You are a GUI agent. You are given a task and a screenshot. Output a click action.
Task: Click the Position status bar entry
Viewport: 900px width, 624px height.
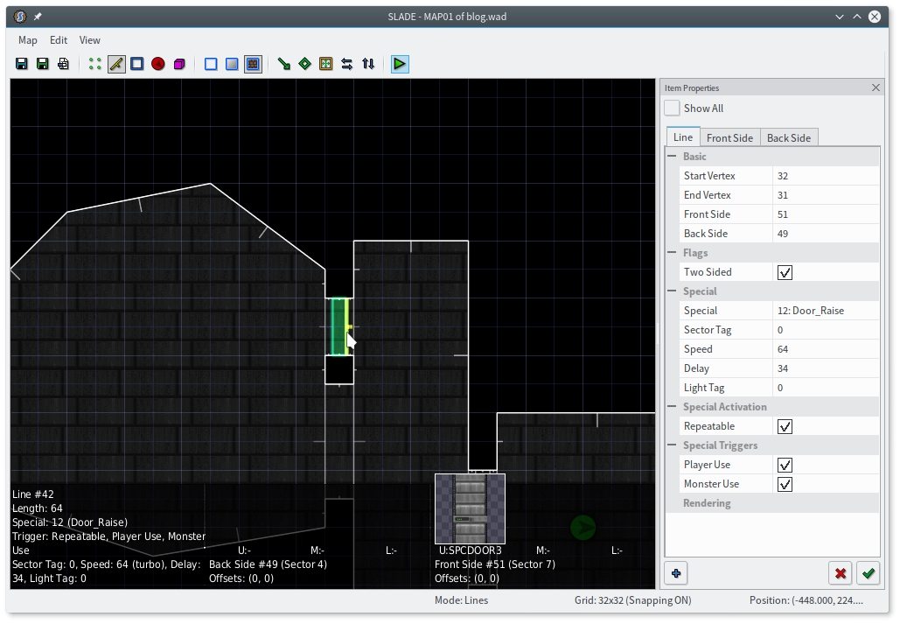[x=806, y=600]
